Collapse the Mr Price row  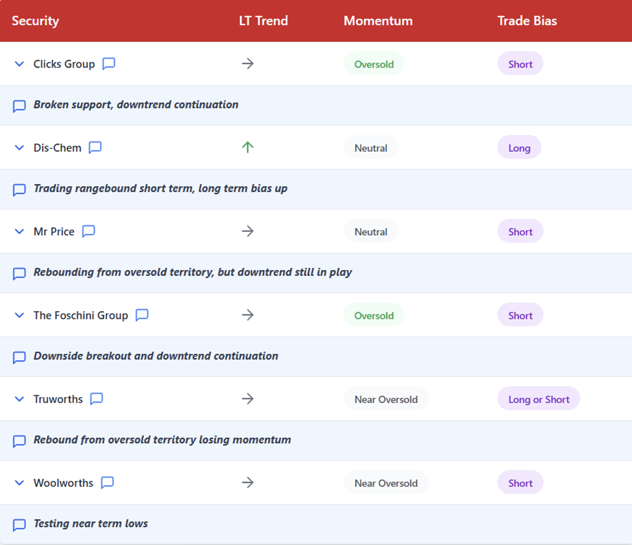tap(19, 231)
